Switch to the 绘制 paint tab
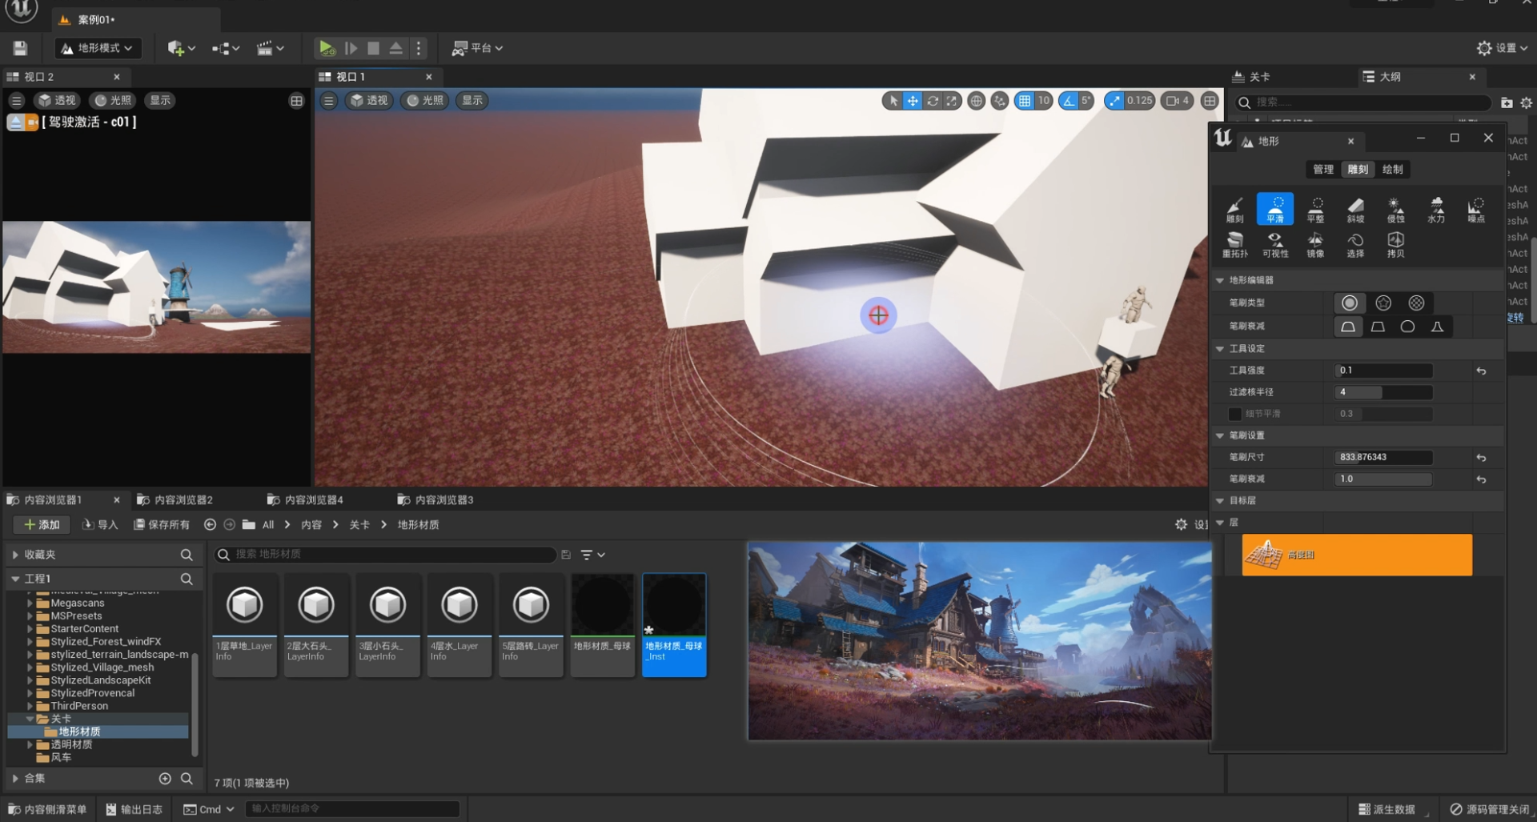The image size is (1537, 822). (x=1392, y=170)
